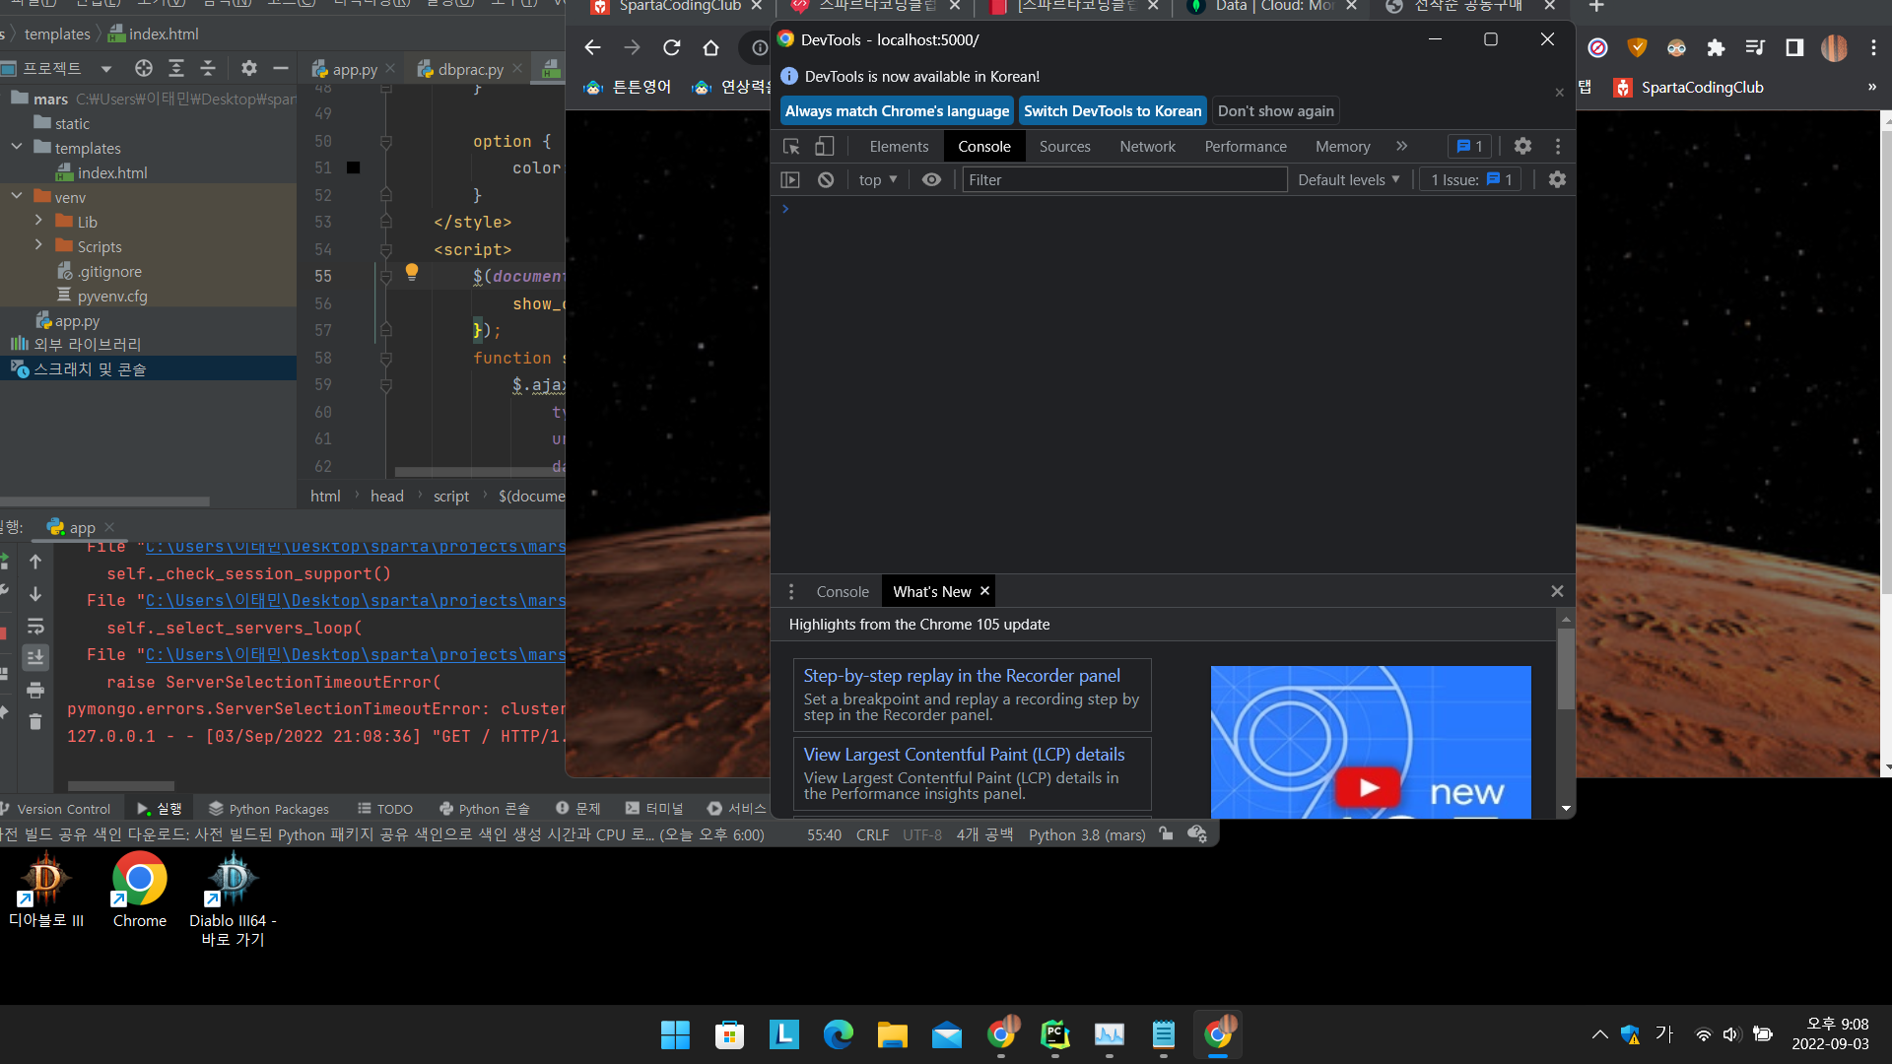
Task: Click the DevTools inspect element picker icon
Action: [x=791, y=147]
